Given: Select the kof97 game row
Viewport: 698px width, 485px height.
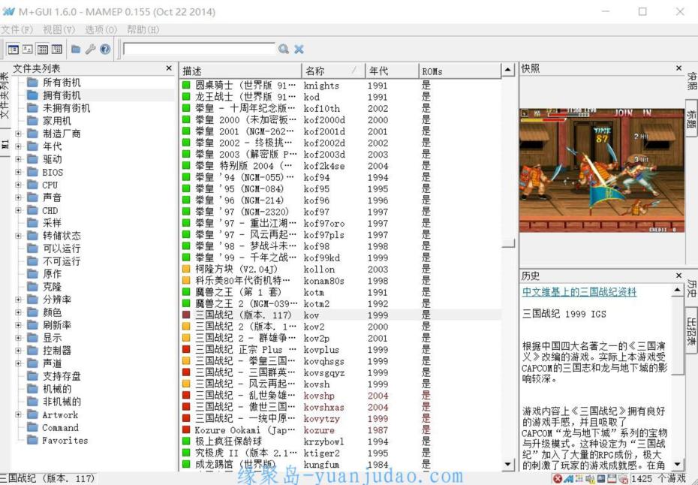Looking at the screenshot, I should [341, 212].
